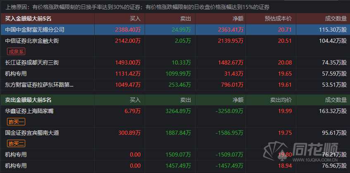Click the buy value 2388.40万
Image resolution: width=350 pixels, height=173 pixels.
click(128, 30)
